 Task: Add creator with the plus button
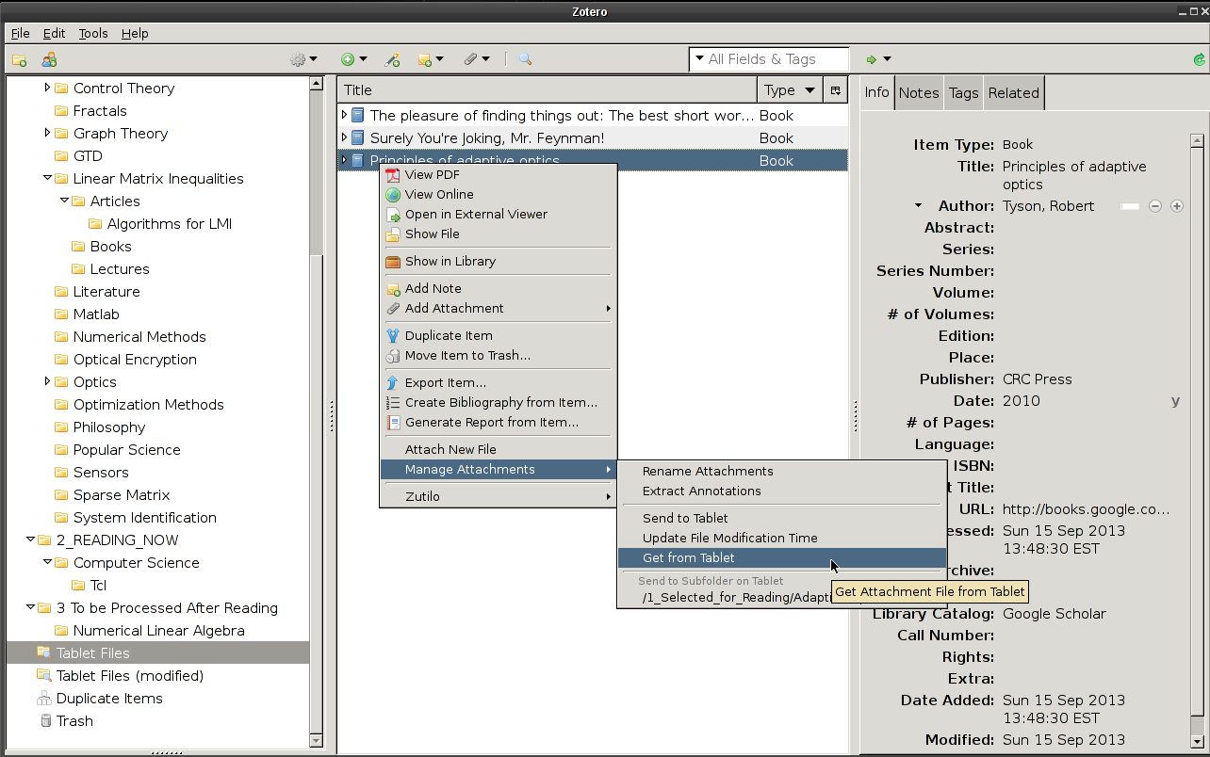[x=1177, y=206]
